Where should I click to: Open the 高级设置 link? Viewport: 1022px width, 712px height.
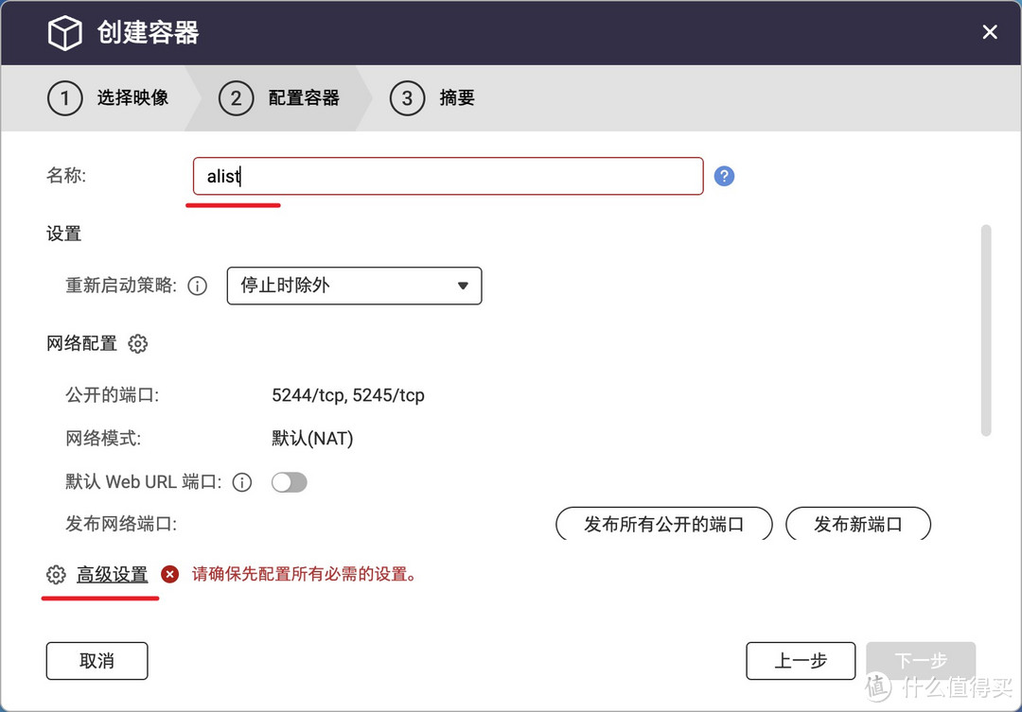113,575
